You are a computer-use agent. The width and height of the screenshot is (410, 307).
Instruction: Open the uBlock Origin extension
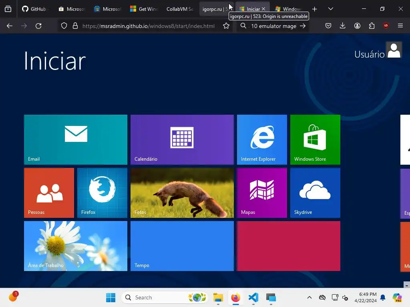386,26
